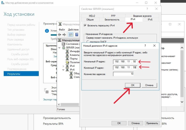The image size is (186, 130).
Task: Select the SERVER node icon in tree
Action: [64, 48]
